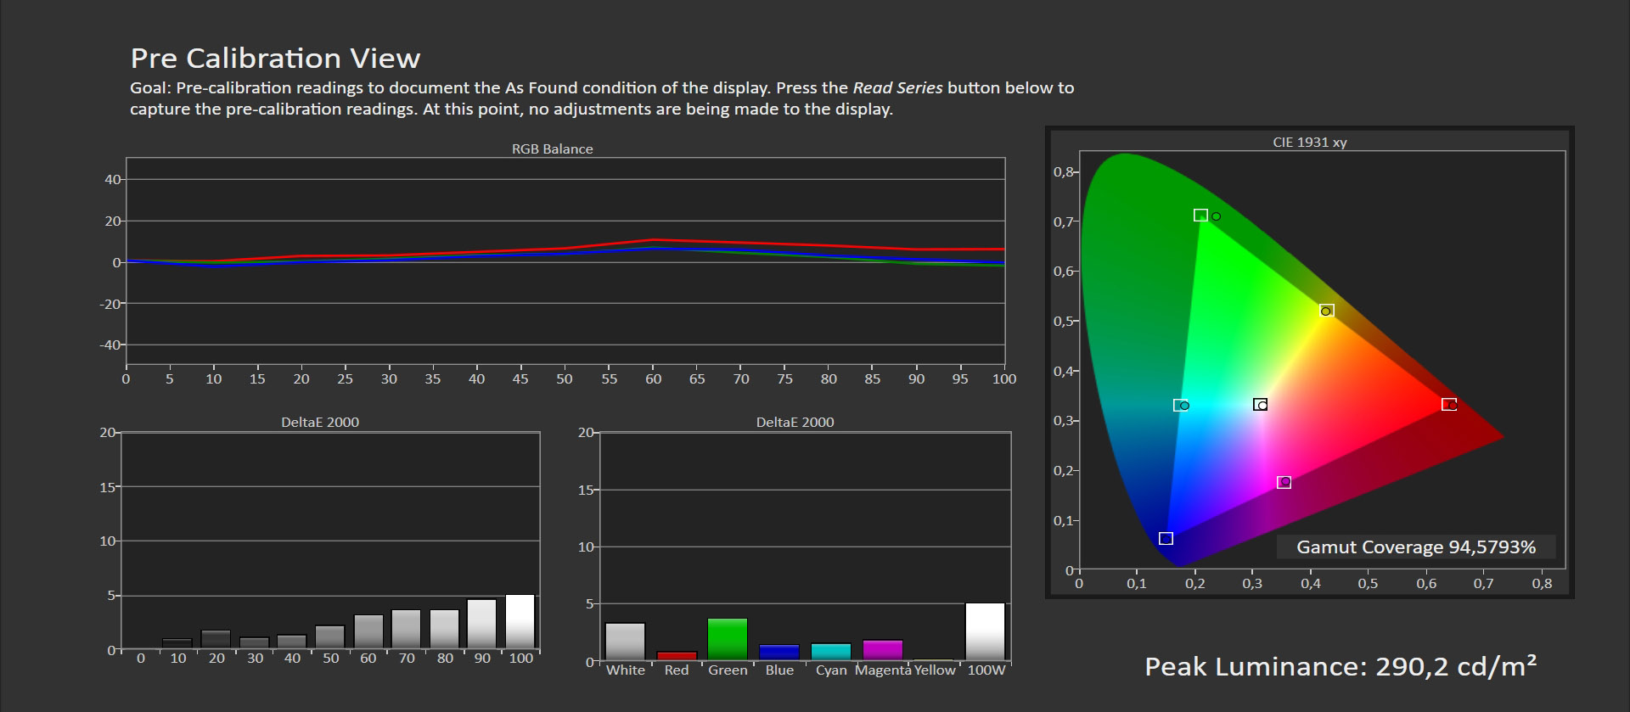Click the Pre Calibration View heading
The height and width of the screenshot is (712, 1630).
pos(275,58)
